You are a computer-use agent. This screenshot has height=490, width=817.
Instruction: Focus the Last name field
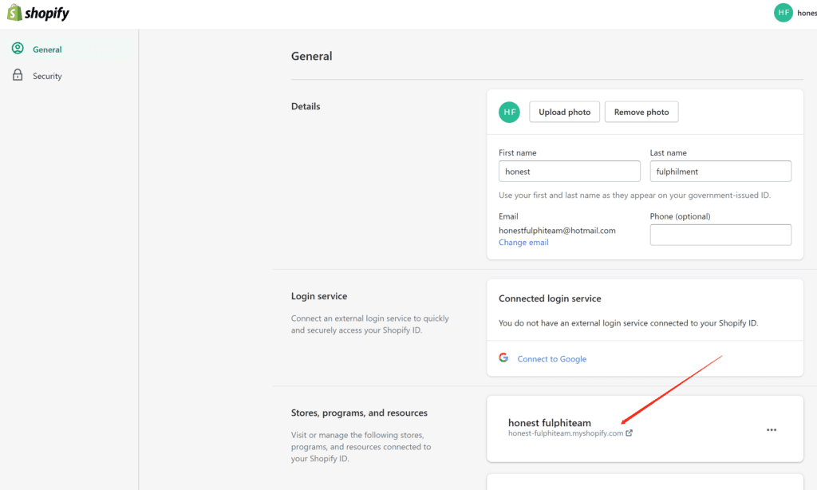[720, 172]
